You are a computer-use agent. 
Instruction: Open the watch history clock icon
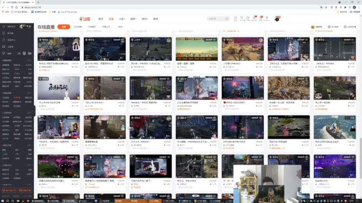pos(235,18)
